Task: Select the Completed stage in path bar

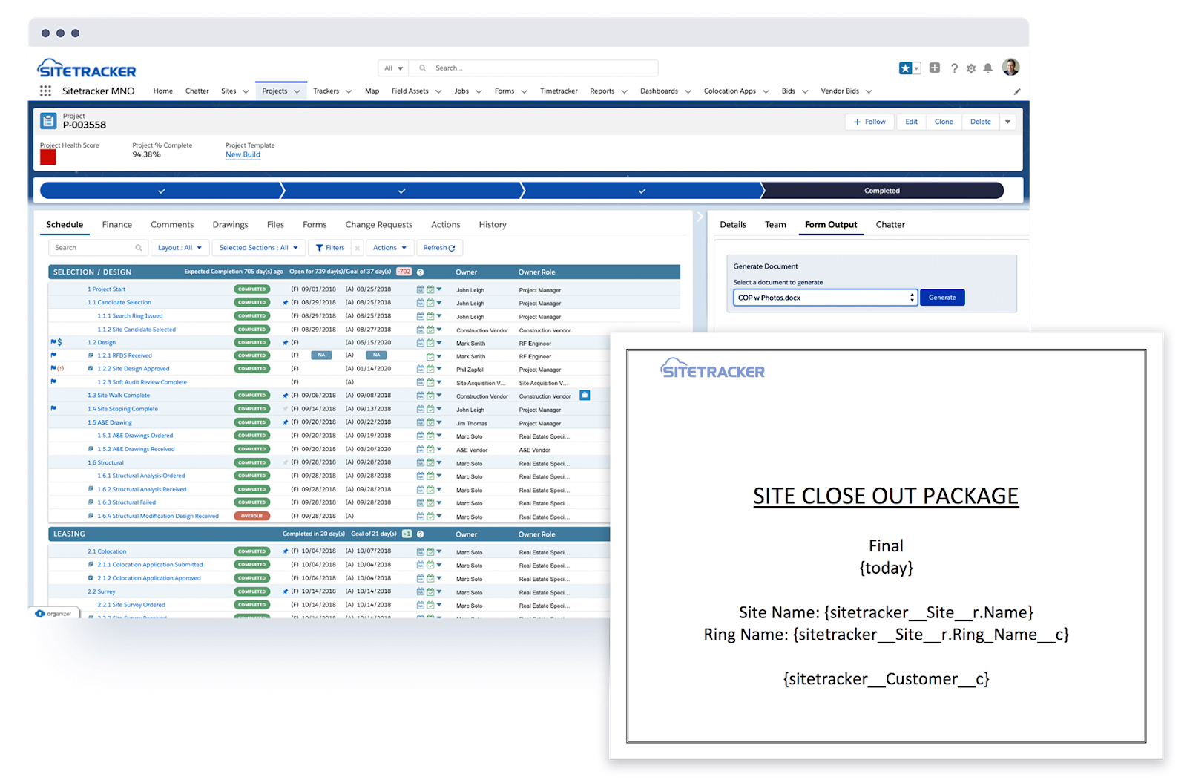Action: (882, 191)
